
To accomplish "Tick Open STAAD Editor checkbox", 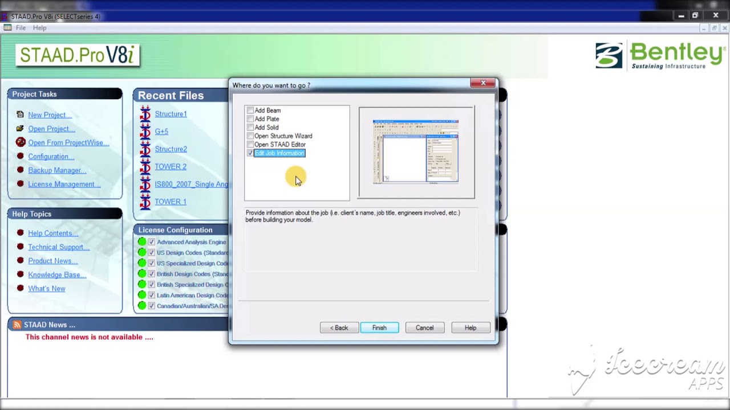I will [x=250, y=145].
